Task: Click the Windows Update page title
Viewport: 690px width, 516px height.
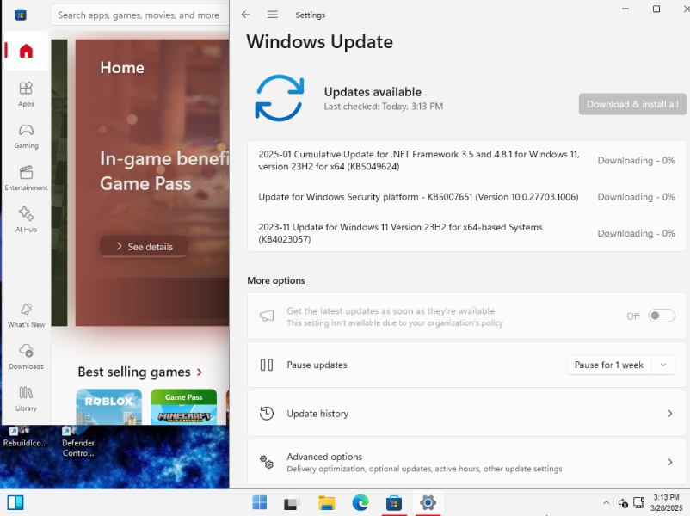Action: (319, 42)
